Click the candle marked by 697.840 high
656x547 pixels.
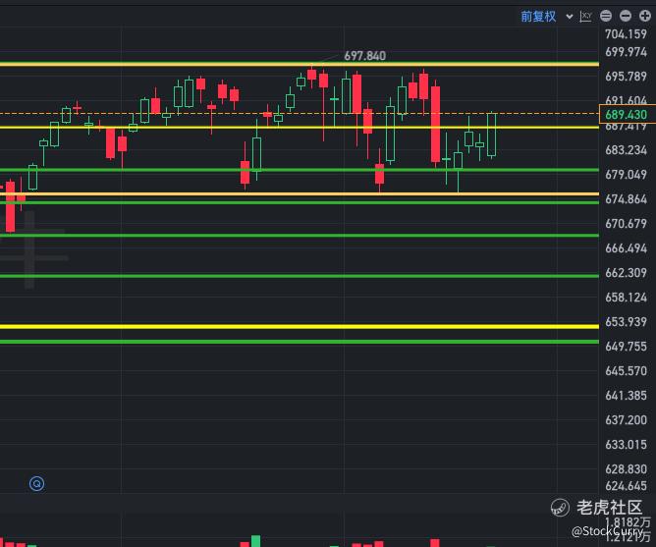click(311, 76)
